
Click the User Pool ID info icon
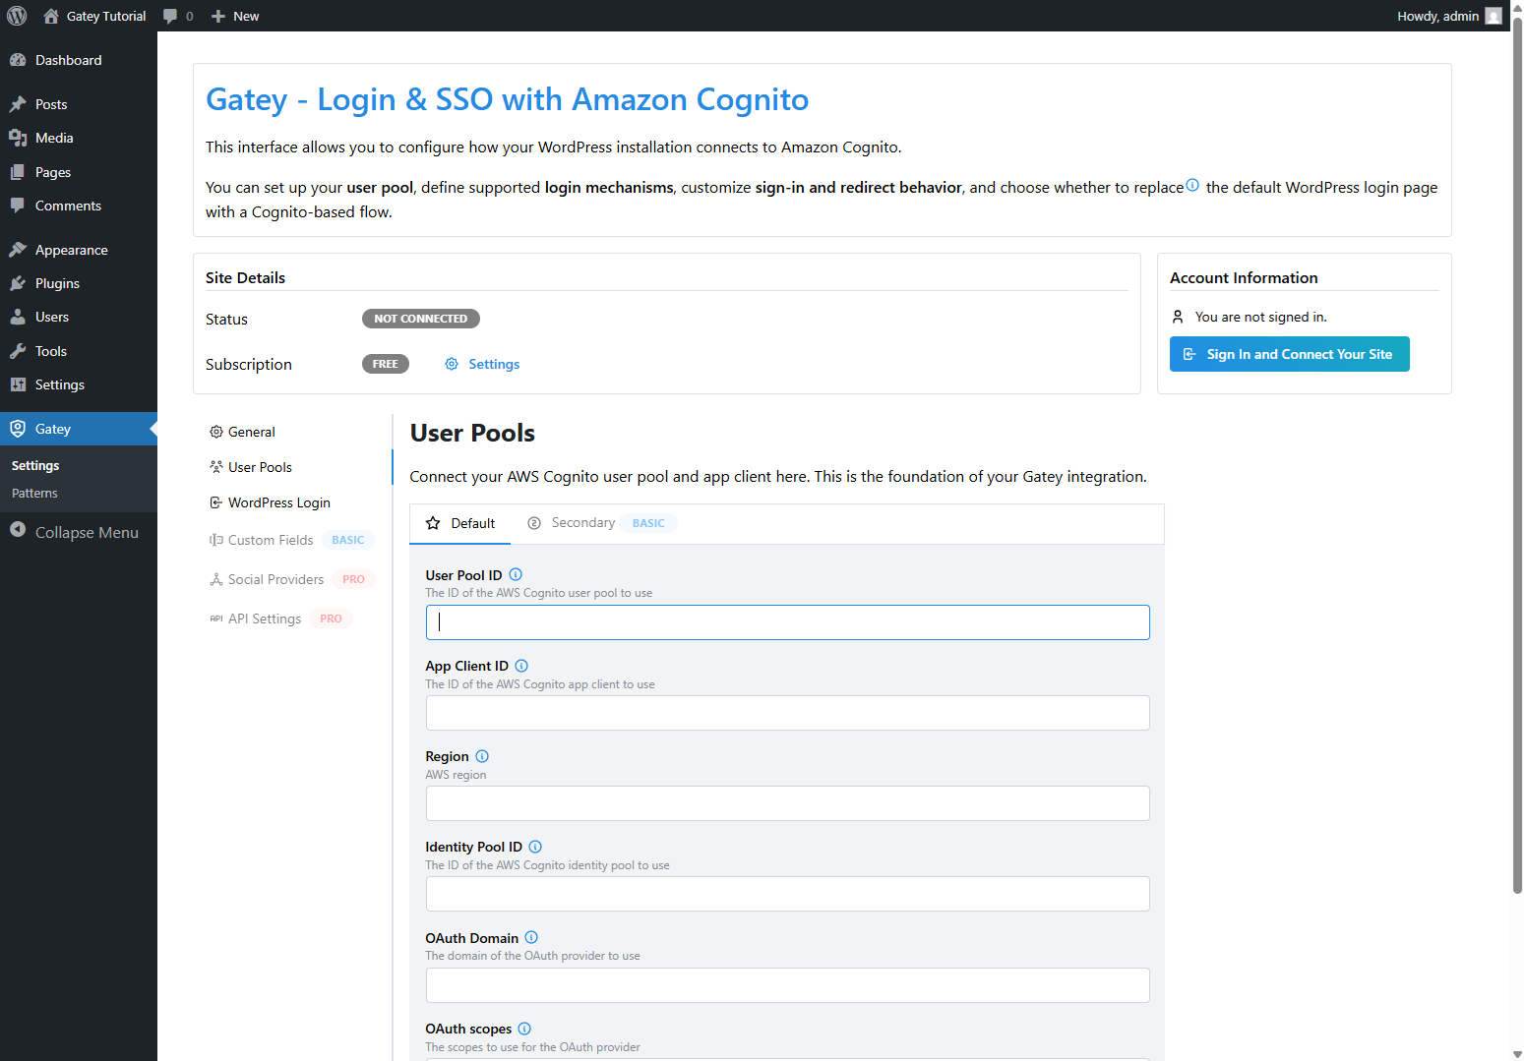pyautogui.click(x=516, y=574)
